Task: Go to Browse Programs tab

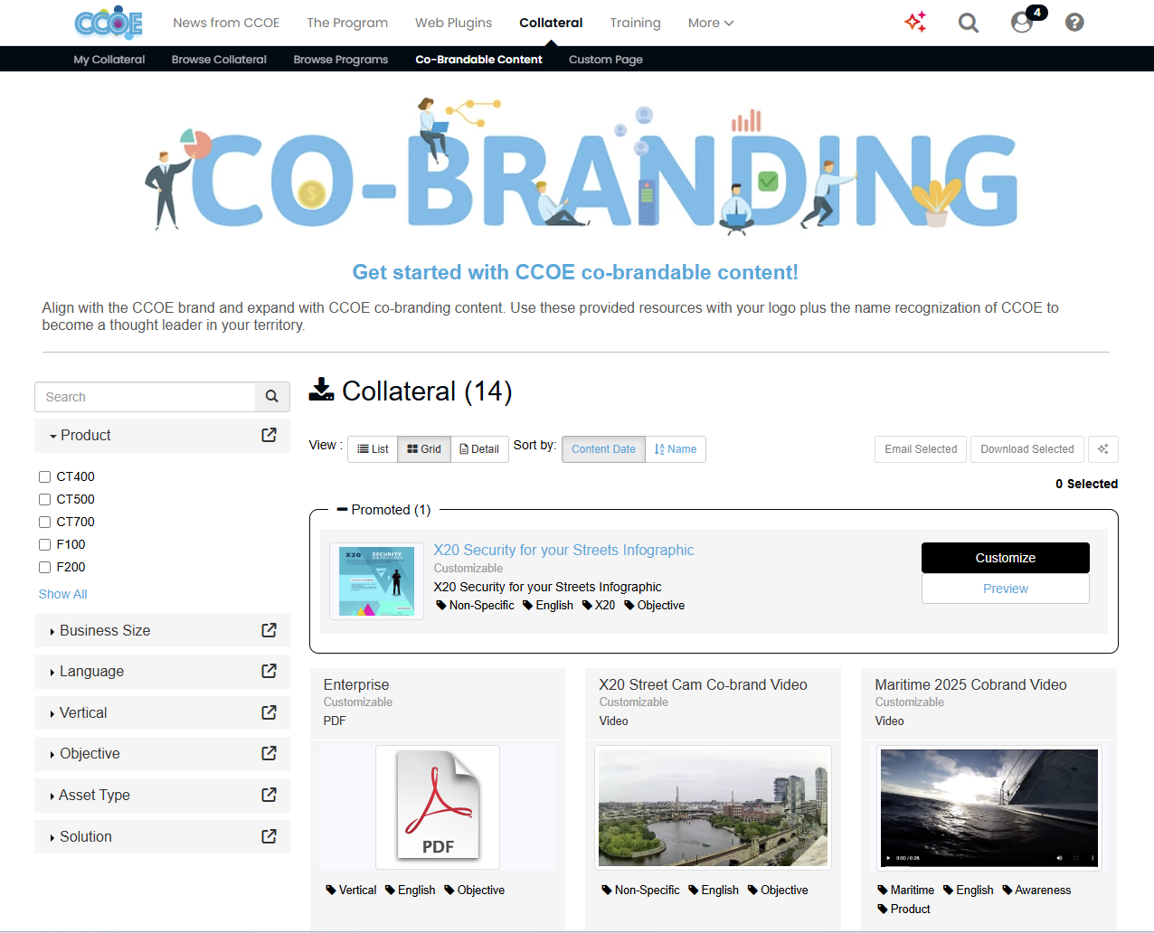Action: click(341, 60)
